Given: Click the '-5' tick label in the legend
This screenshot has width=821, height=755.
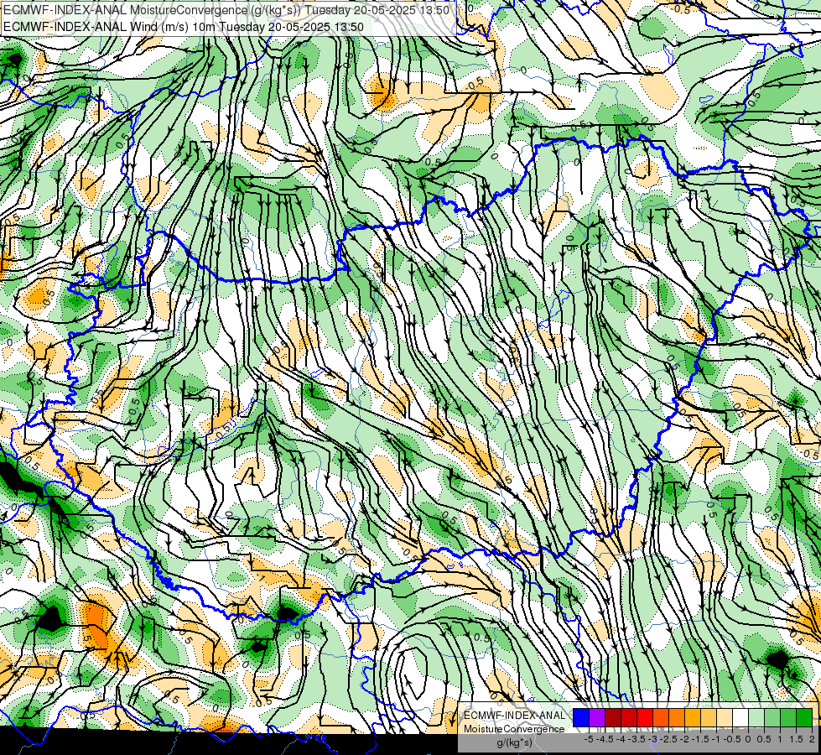Looking at the screenshot, I should 589,739.
